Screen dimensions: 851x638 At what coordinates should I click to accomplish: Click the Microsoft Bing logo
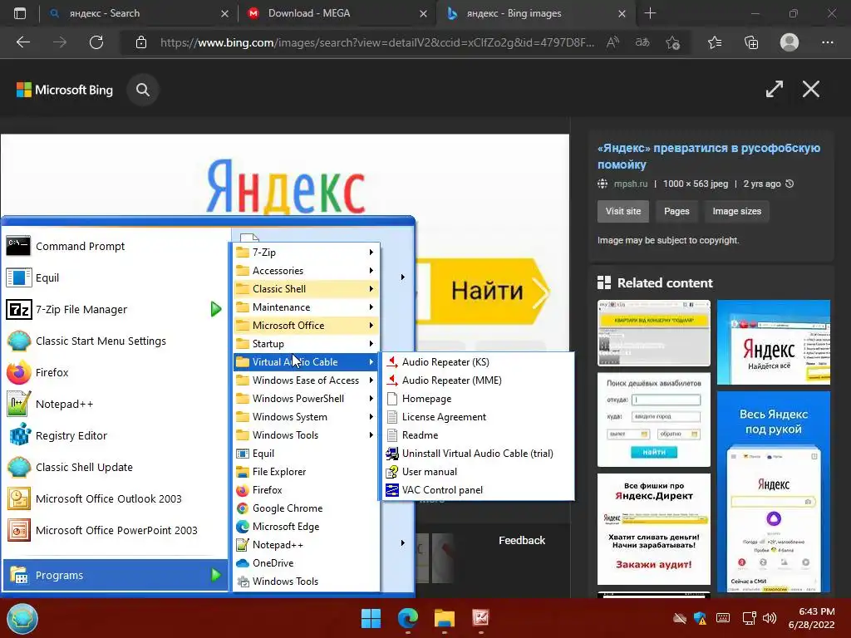pos(65,90)
